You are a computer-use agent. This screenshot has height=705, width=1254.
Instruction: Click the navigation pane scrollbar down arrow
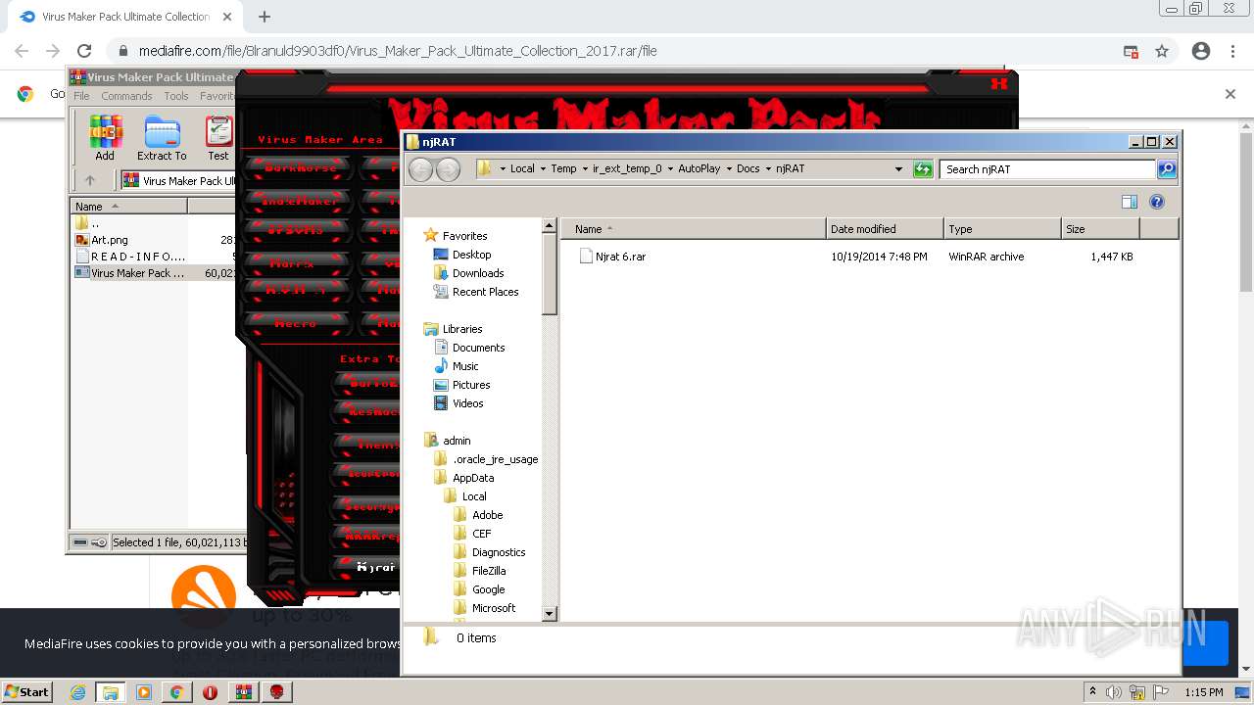pos(550,614)
